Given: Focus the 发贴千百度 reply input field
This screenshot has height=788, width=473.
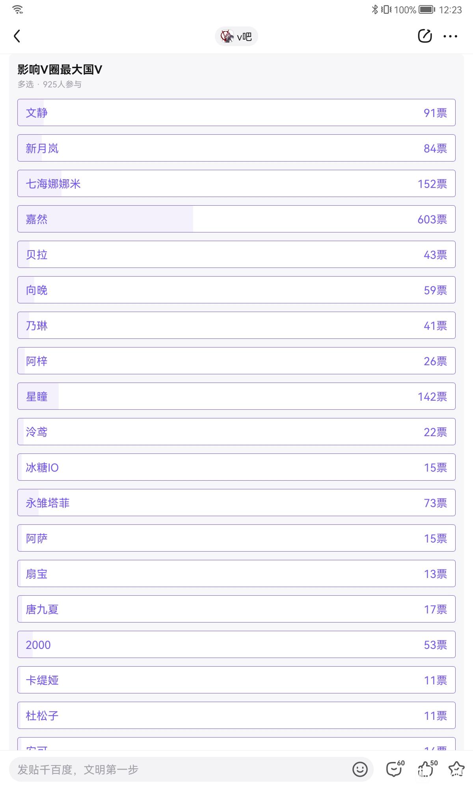Looking at the screenshot, I should [x=177, y=769].
